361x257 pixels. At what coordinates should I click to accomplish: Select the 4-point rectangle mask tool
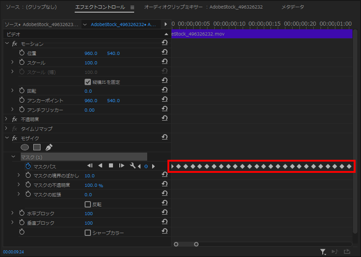[37, 147]
